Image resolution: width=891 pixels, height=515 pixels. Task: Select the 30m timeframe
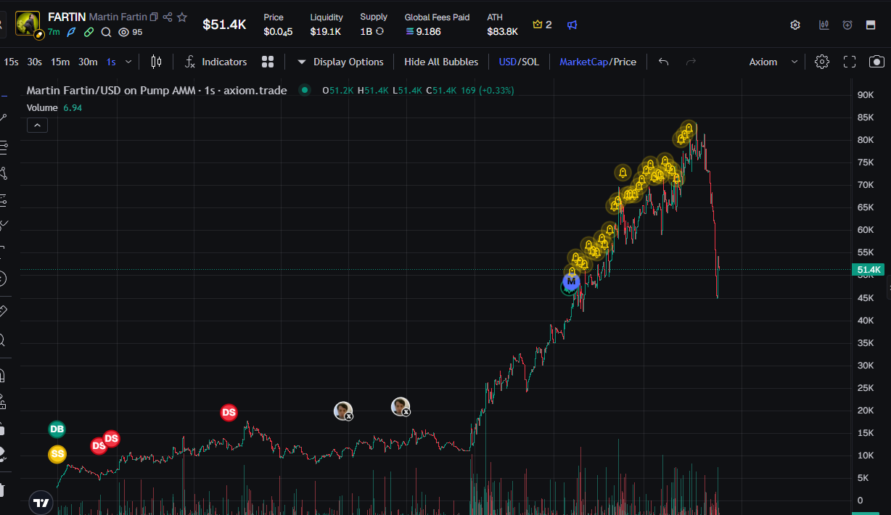tap(88, 62)
